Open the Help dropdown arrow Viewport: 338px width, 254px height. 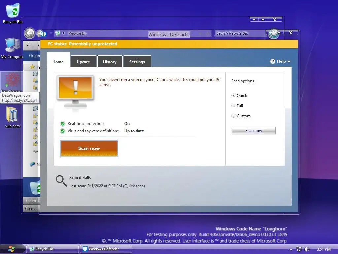coord(289,62)
